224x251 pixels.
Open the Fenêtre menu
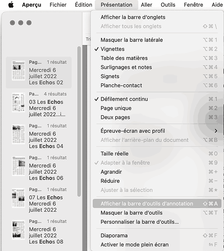pyautogui.click(x=193, y=5)
